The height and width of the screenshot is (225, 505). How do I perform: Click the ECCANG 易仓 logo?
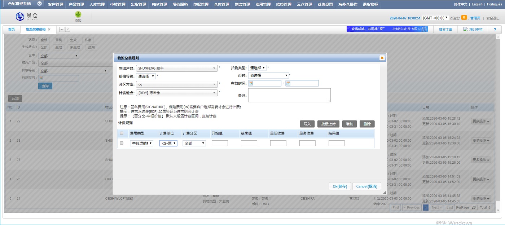pyautogui.click(x=27, y=16)
